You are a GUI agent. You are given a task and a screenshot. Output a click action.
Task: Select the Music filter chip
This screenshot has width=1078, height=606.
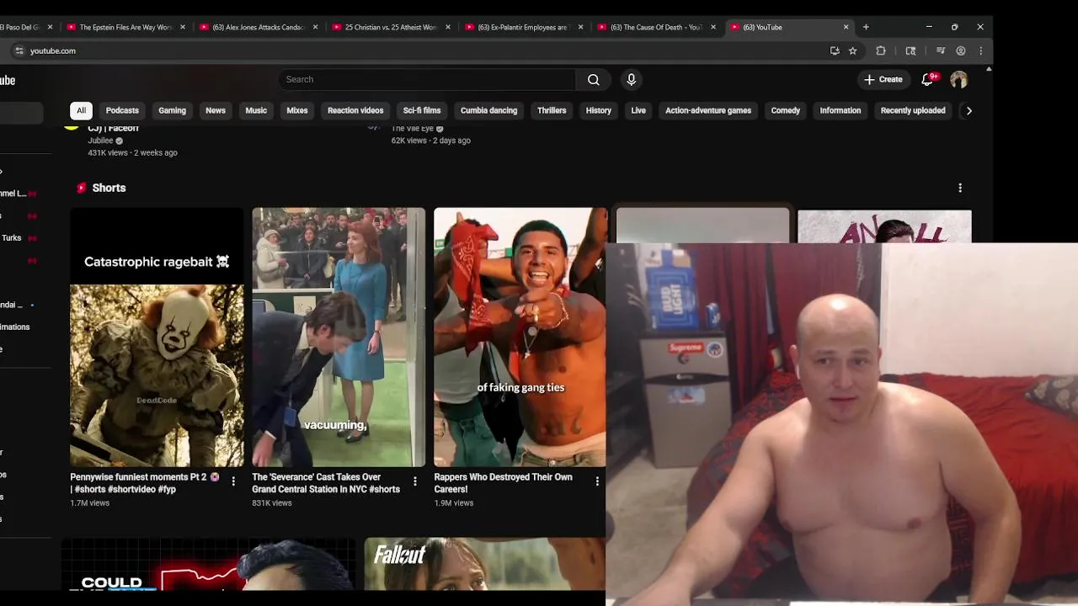[x=256, y=110]
